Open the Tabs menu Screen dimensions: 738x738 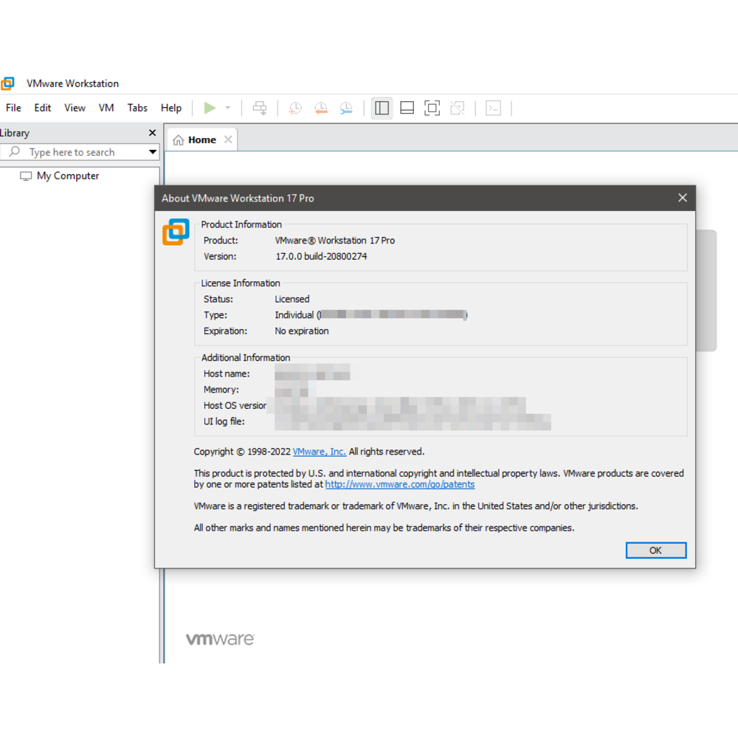coord(137,108)
